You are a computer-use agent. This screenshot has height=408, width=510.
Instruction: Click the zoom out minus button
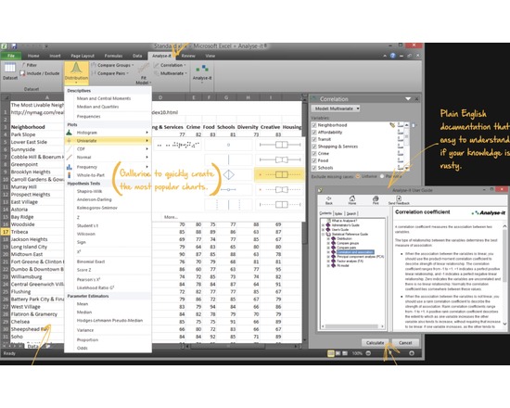(368, 353)
